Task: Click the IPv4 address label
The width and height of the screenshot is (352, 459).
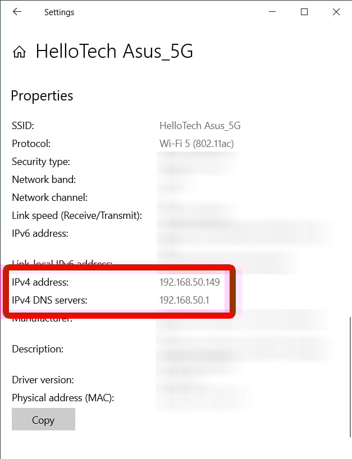Action: point(40,282)
